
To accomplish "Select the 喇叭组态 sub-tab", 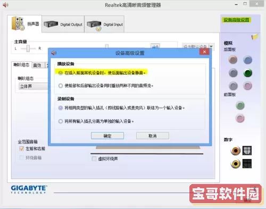I will click(x=21, y=65).
